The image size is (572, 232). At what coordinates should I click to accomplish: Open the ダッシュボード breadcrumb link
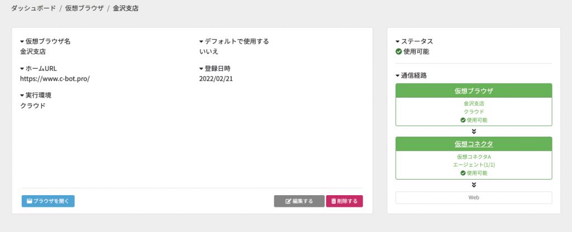(33, 8)
